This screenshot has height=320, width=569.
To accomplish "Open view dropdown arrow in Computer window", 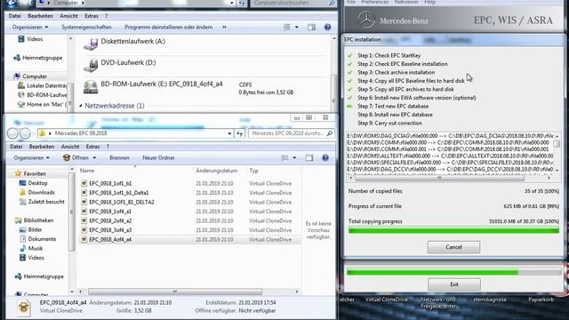I will pyautogui.click(x=296, y=28).
